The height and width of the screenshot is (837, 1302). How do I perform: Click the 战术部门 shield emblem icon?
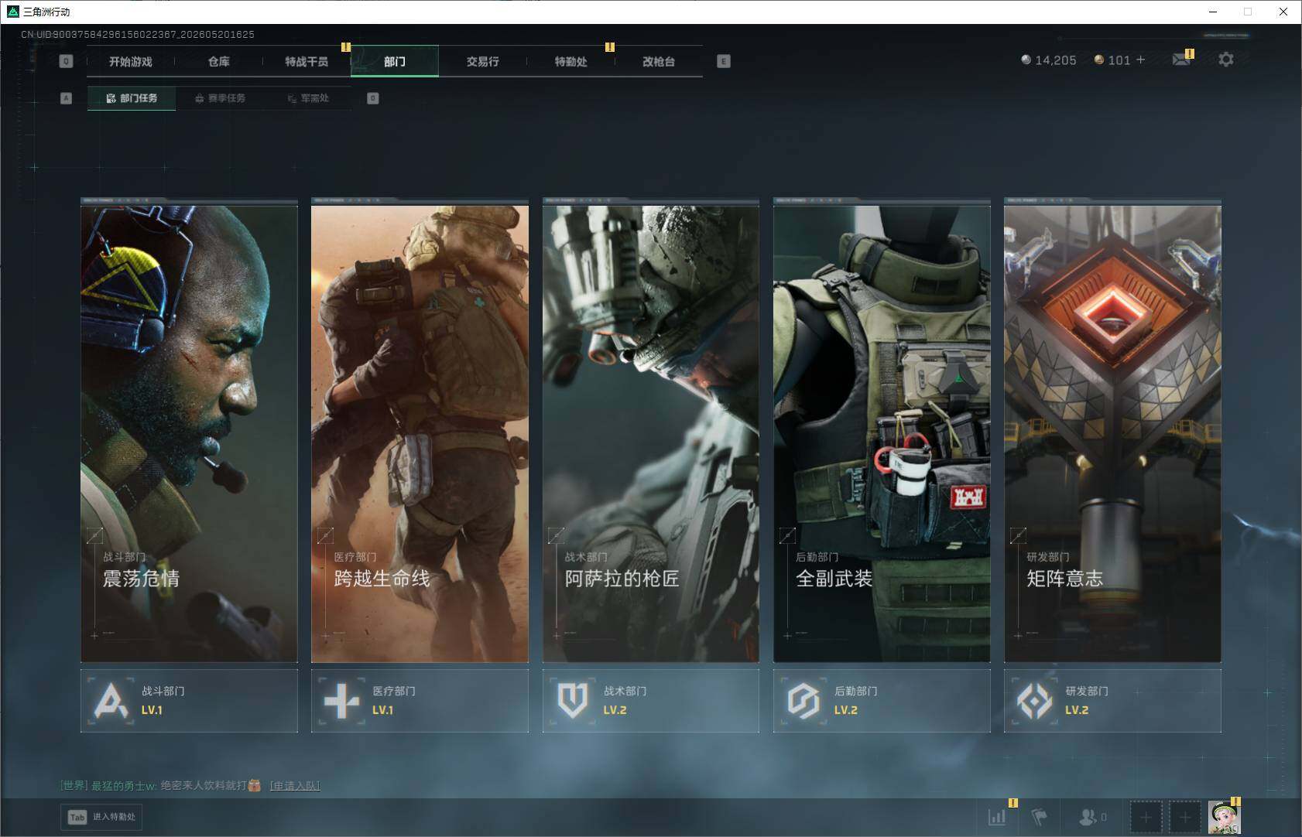573,701
